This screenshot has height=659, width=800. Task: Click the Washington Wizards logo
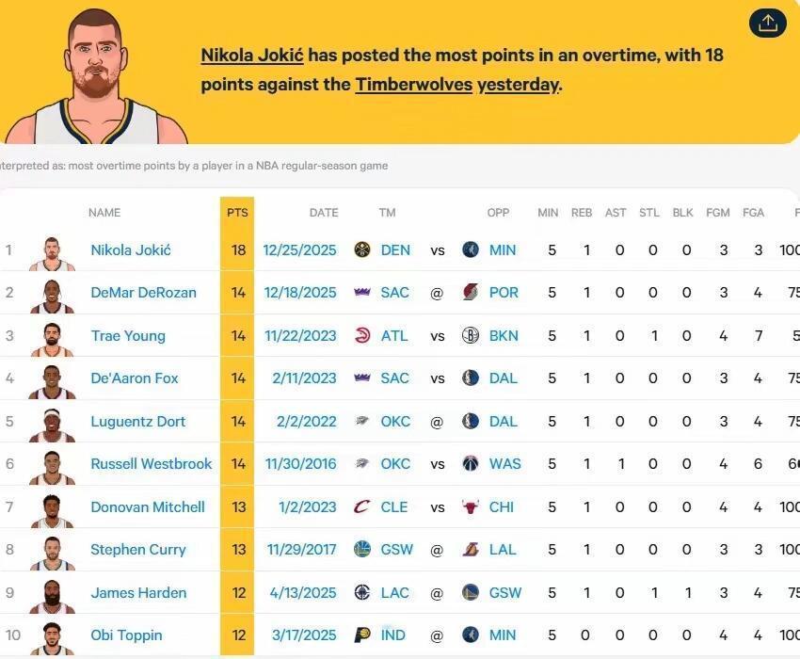coord(470,463)
